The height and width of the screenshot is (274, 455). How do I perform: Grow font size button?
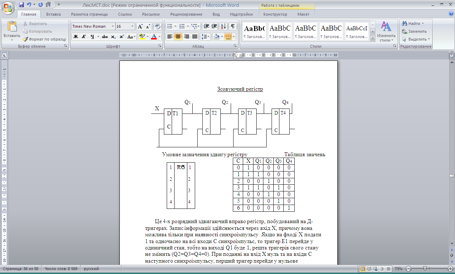[x=140, y=26]
